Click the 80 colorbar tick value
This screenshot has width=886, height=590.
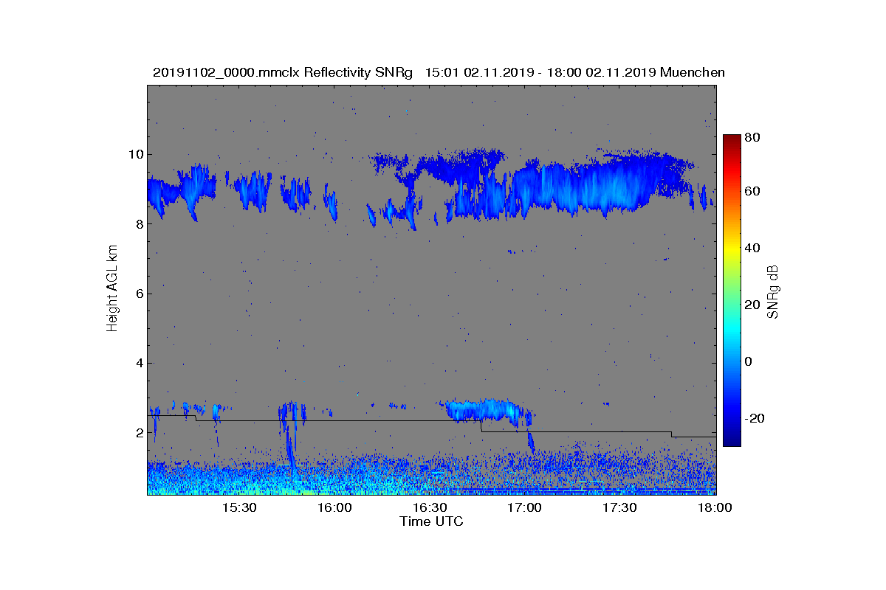tap(753, 137)
